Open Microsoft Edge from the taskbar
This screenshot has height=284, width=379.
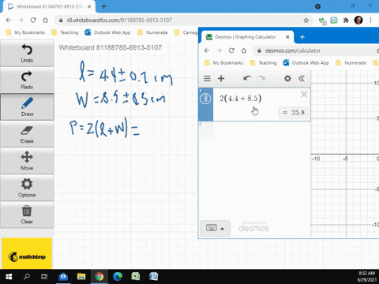click(x=118, y=277)
